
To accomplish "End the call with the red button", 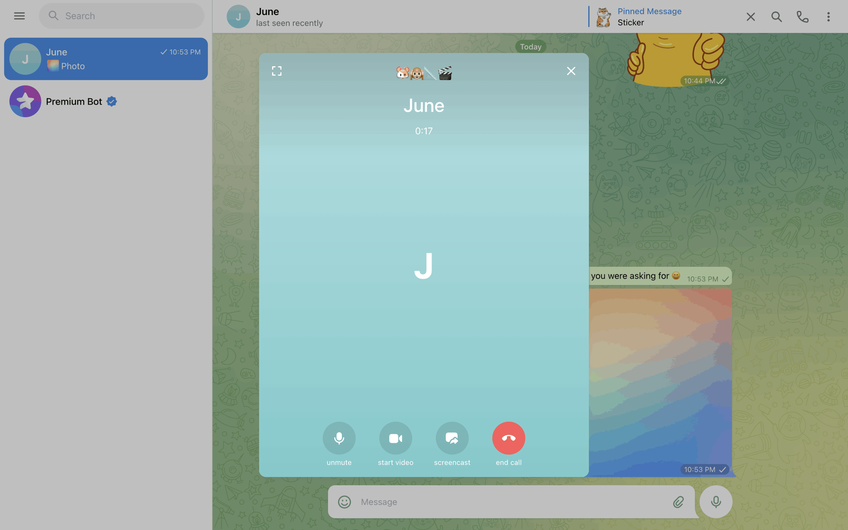I will pyautogui.click(x=509, y=438).
